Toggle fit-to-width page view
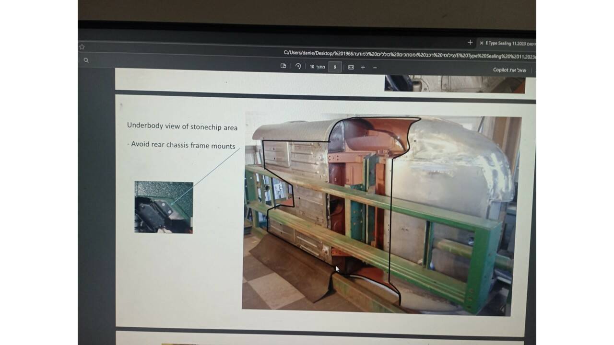The height and width of the screenshot is (345, 614). pyautogui.click(x=351, y=67)
